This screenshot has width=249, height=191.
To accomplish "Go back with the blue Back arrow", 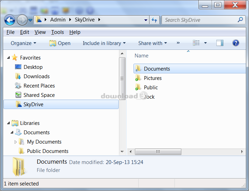I will pos(10,20).
